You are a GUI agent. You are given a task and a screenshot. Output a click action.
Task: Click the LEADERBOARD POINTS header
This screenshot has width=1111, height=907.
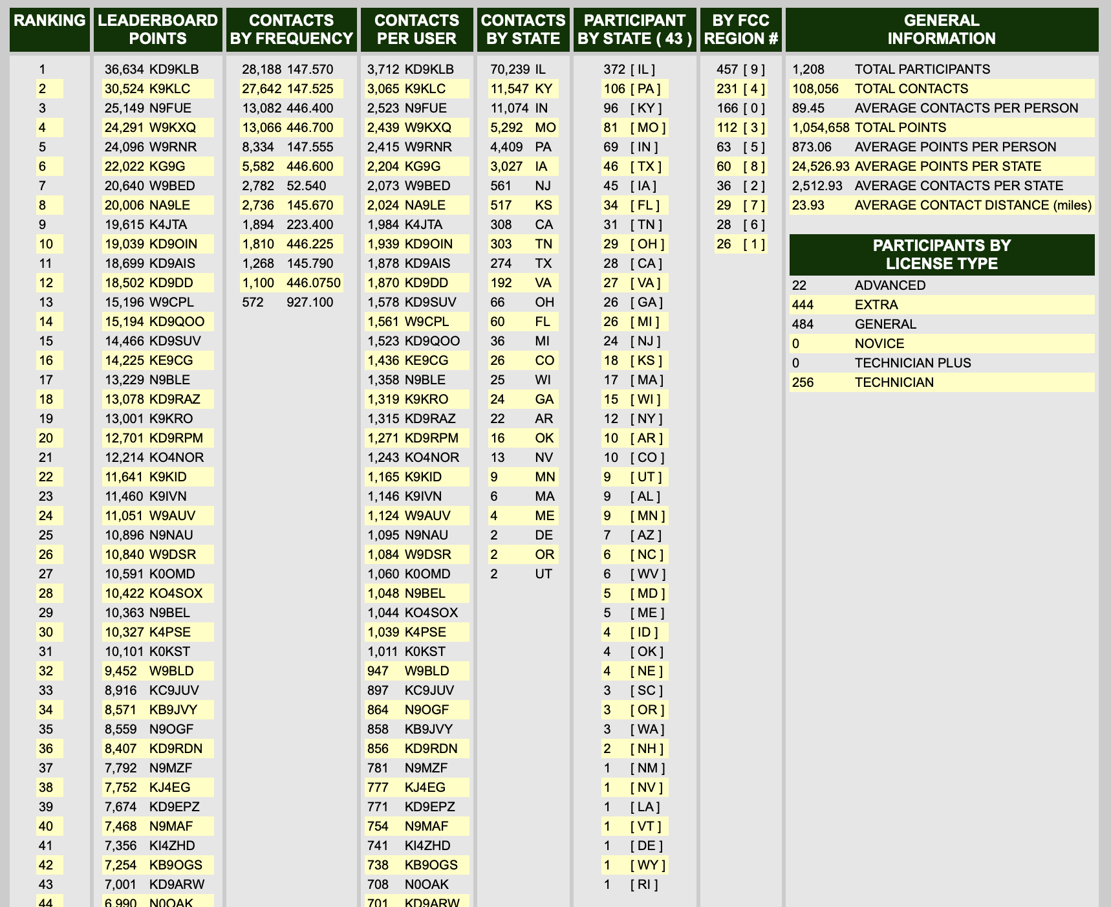[158, 29]
